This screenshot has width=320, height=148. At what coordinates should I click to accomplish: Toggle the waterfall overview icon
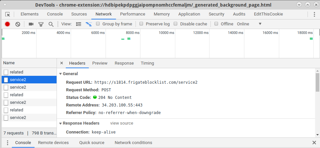[88, 24]
